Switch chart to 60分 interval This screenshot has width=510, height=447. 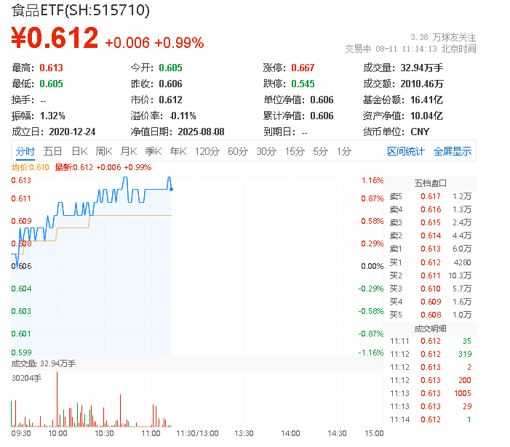(x=238, y=151)
